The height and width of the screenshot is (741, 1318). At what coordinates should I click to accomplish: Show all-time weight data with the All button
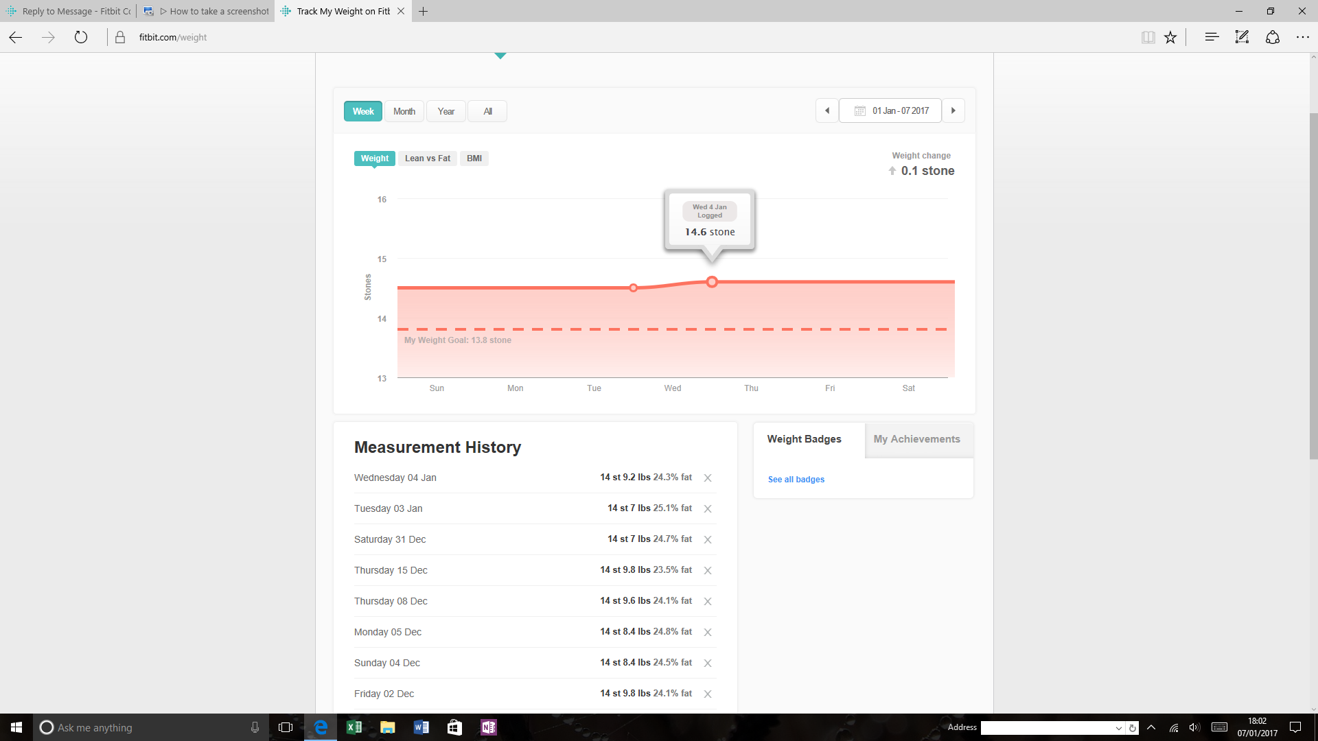pyautogui.click(x=487, y=111)
